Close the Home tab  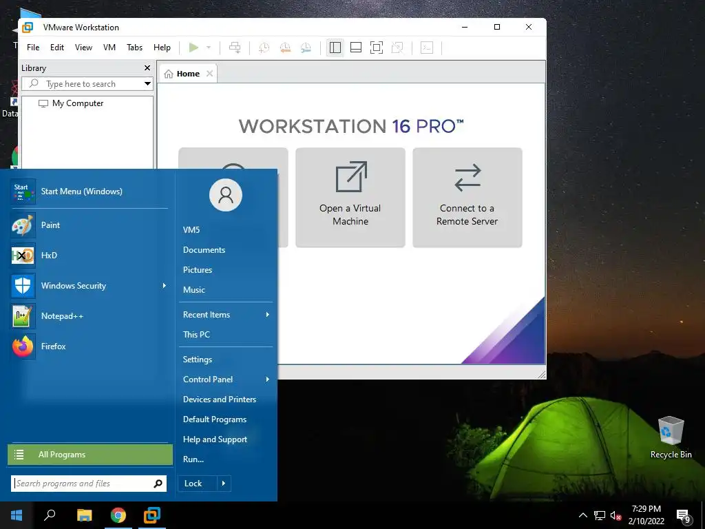click(x=209, y=73)
